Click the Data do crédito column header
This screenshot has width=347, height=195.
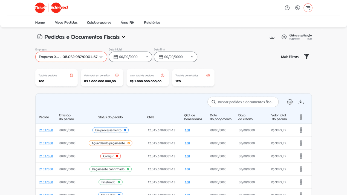245,117
